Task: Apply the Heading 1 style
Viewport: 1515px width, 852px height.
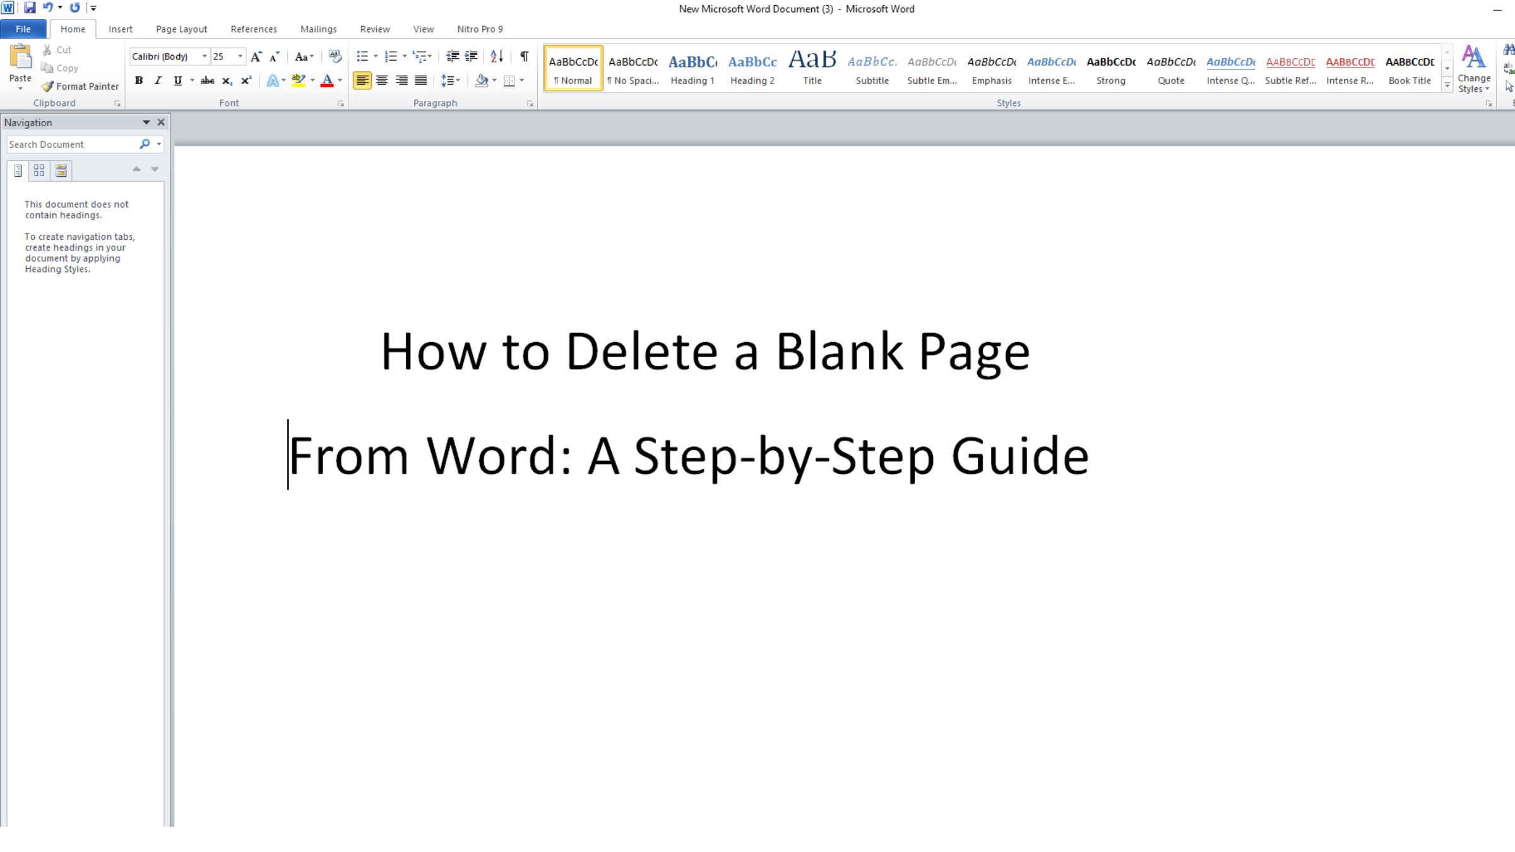Action: (x=692, y=68)
